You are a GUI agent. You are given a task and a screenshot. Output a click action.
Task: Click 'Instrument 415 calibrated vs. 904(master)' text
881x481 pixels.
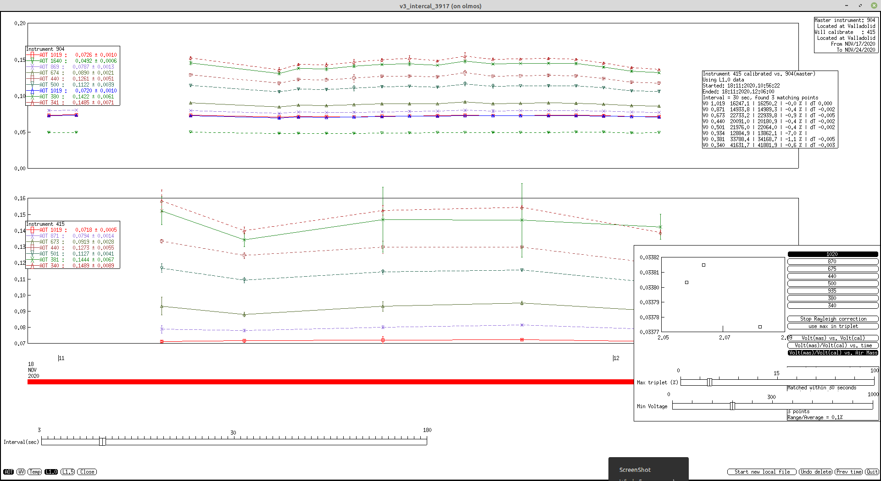click(x=759, y=74)
